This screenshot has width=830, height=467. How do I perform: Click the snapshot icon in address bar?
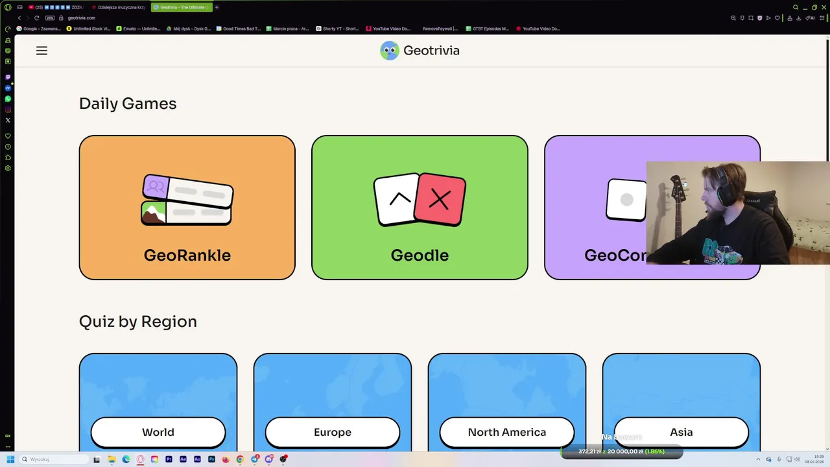[x=751, y=18]
